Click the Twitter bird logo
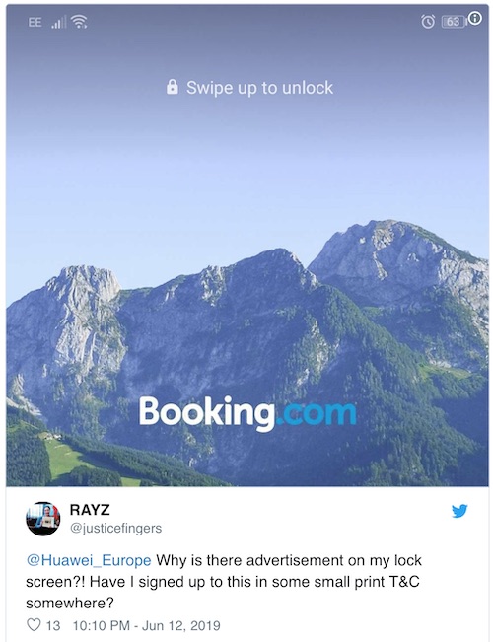This screenshot has height=642, width=493. point(459,511)
